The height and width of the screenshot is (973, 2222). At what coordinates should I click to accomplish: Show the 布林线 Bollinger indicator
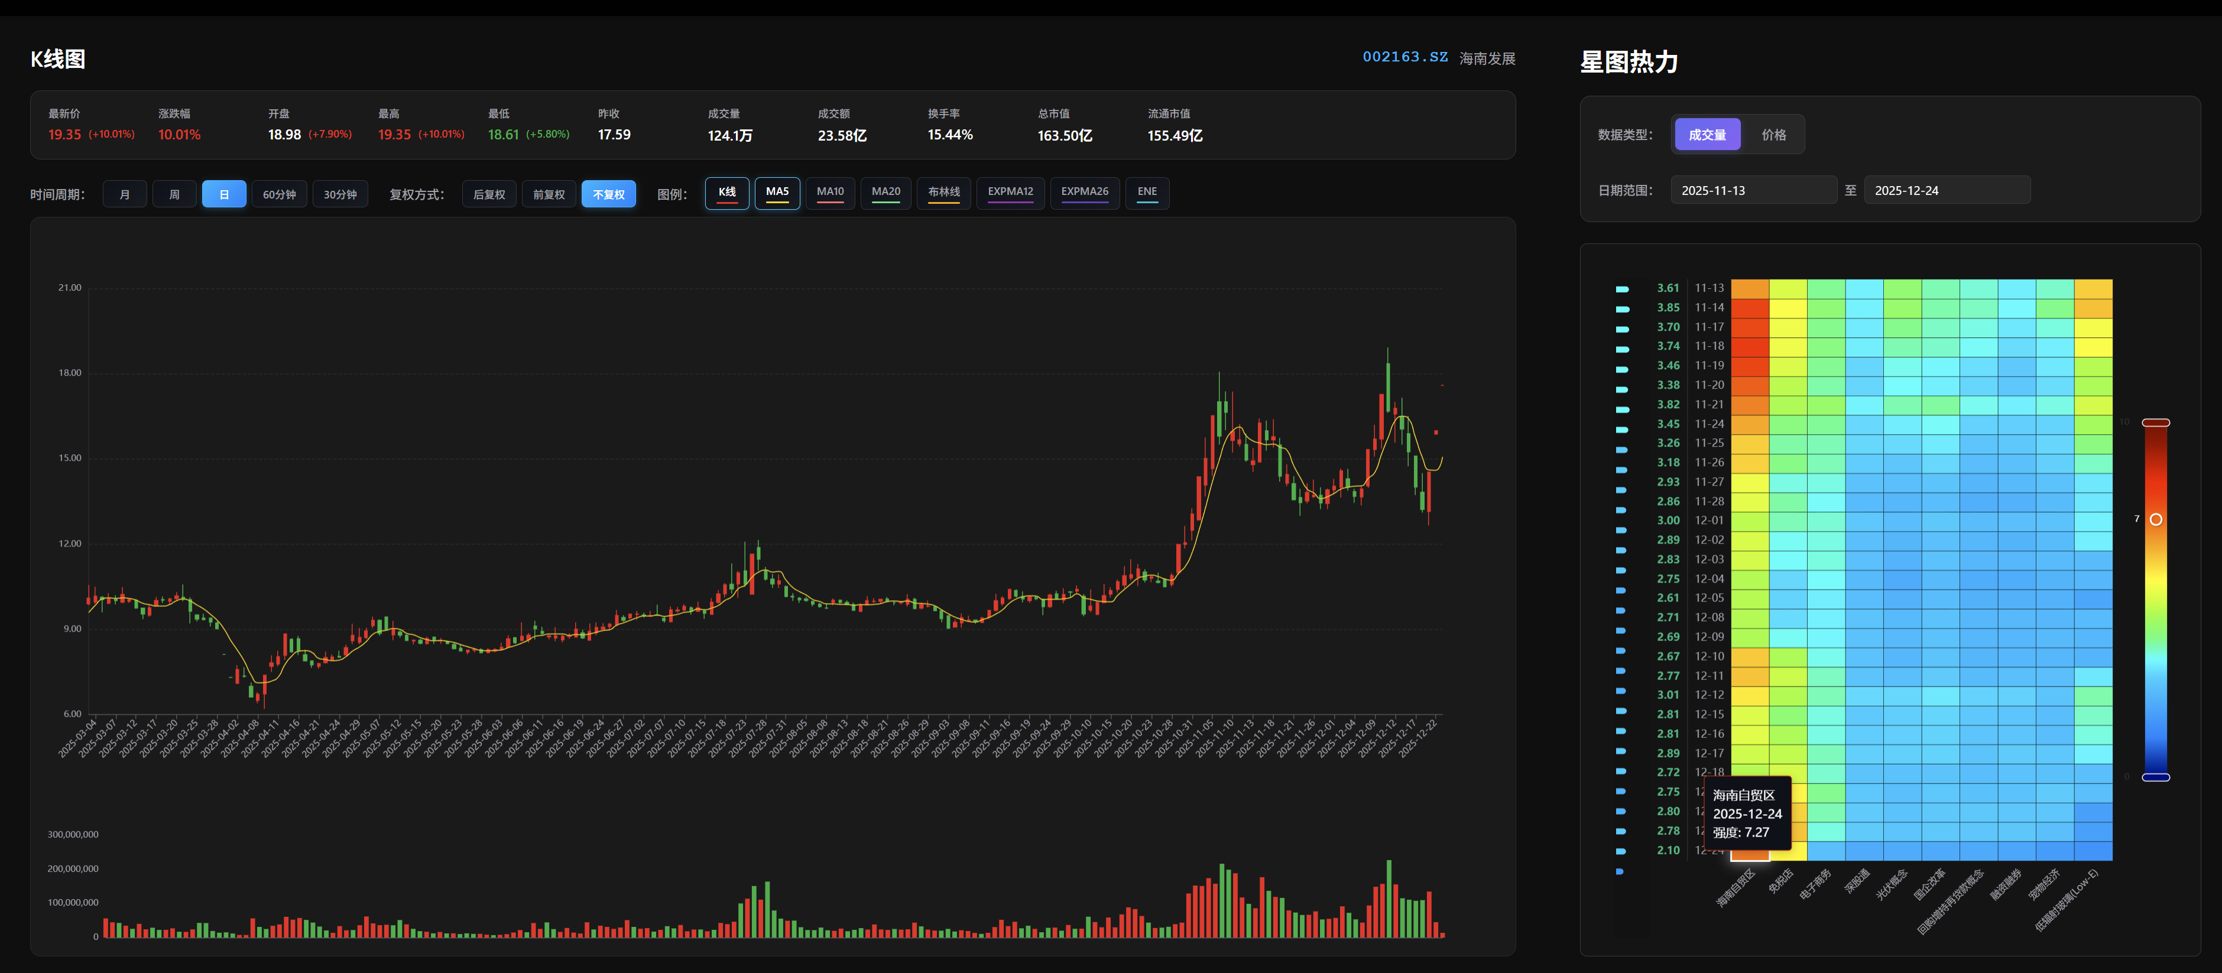(943, 192)
